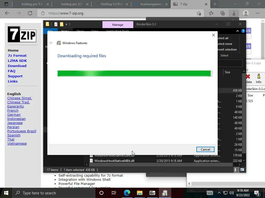Click the browser tab actions icon
This screenshot has width=265, height=198.
point(6,4)
